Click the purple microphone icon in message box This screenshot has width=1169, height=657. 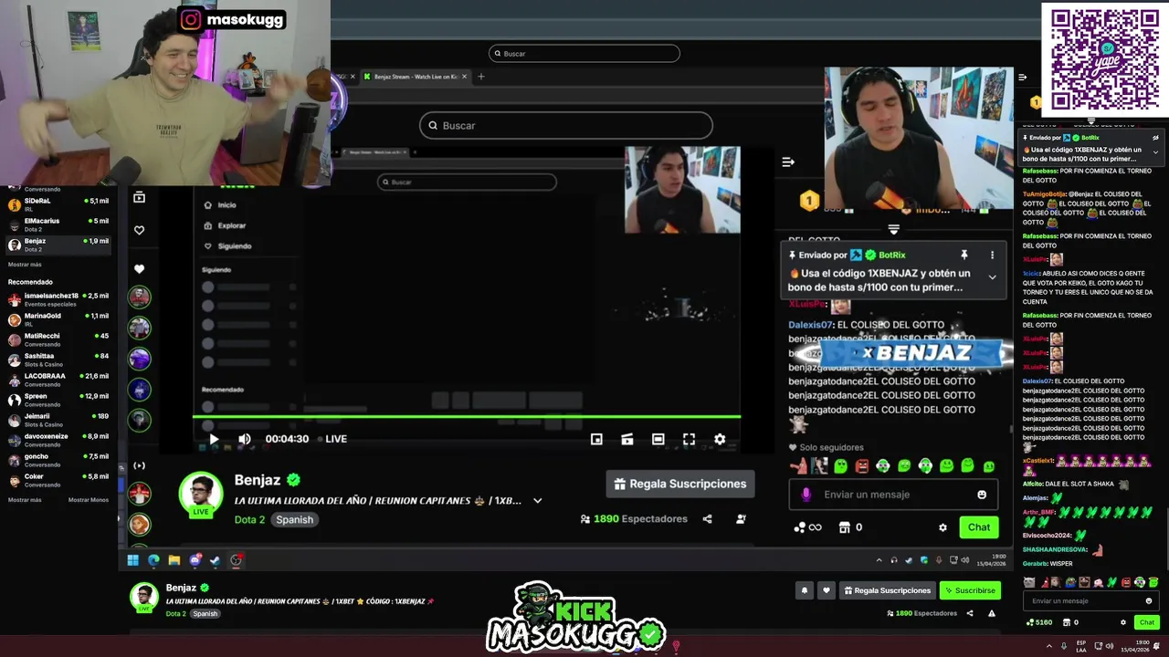pyautogui.click(x=806, y=495)
